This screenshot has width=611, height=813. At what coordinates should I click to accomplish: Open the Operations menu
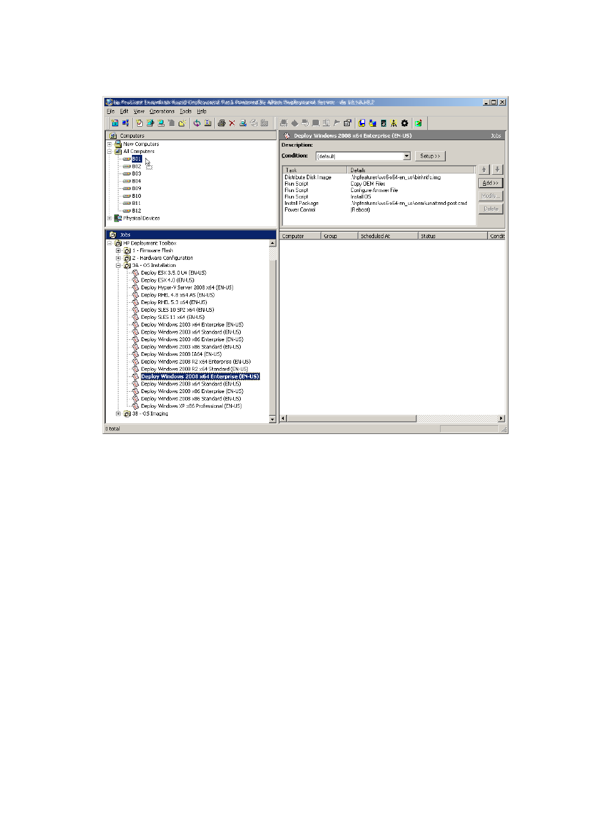point(162,111)
